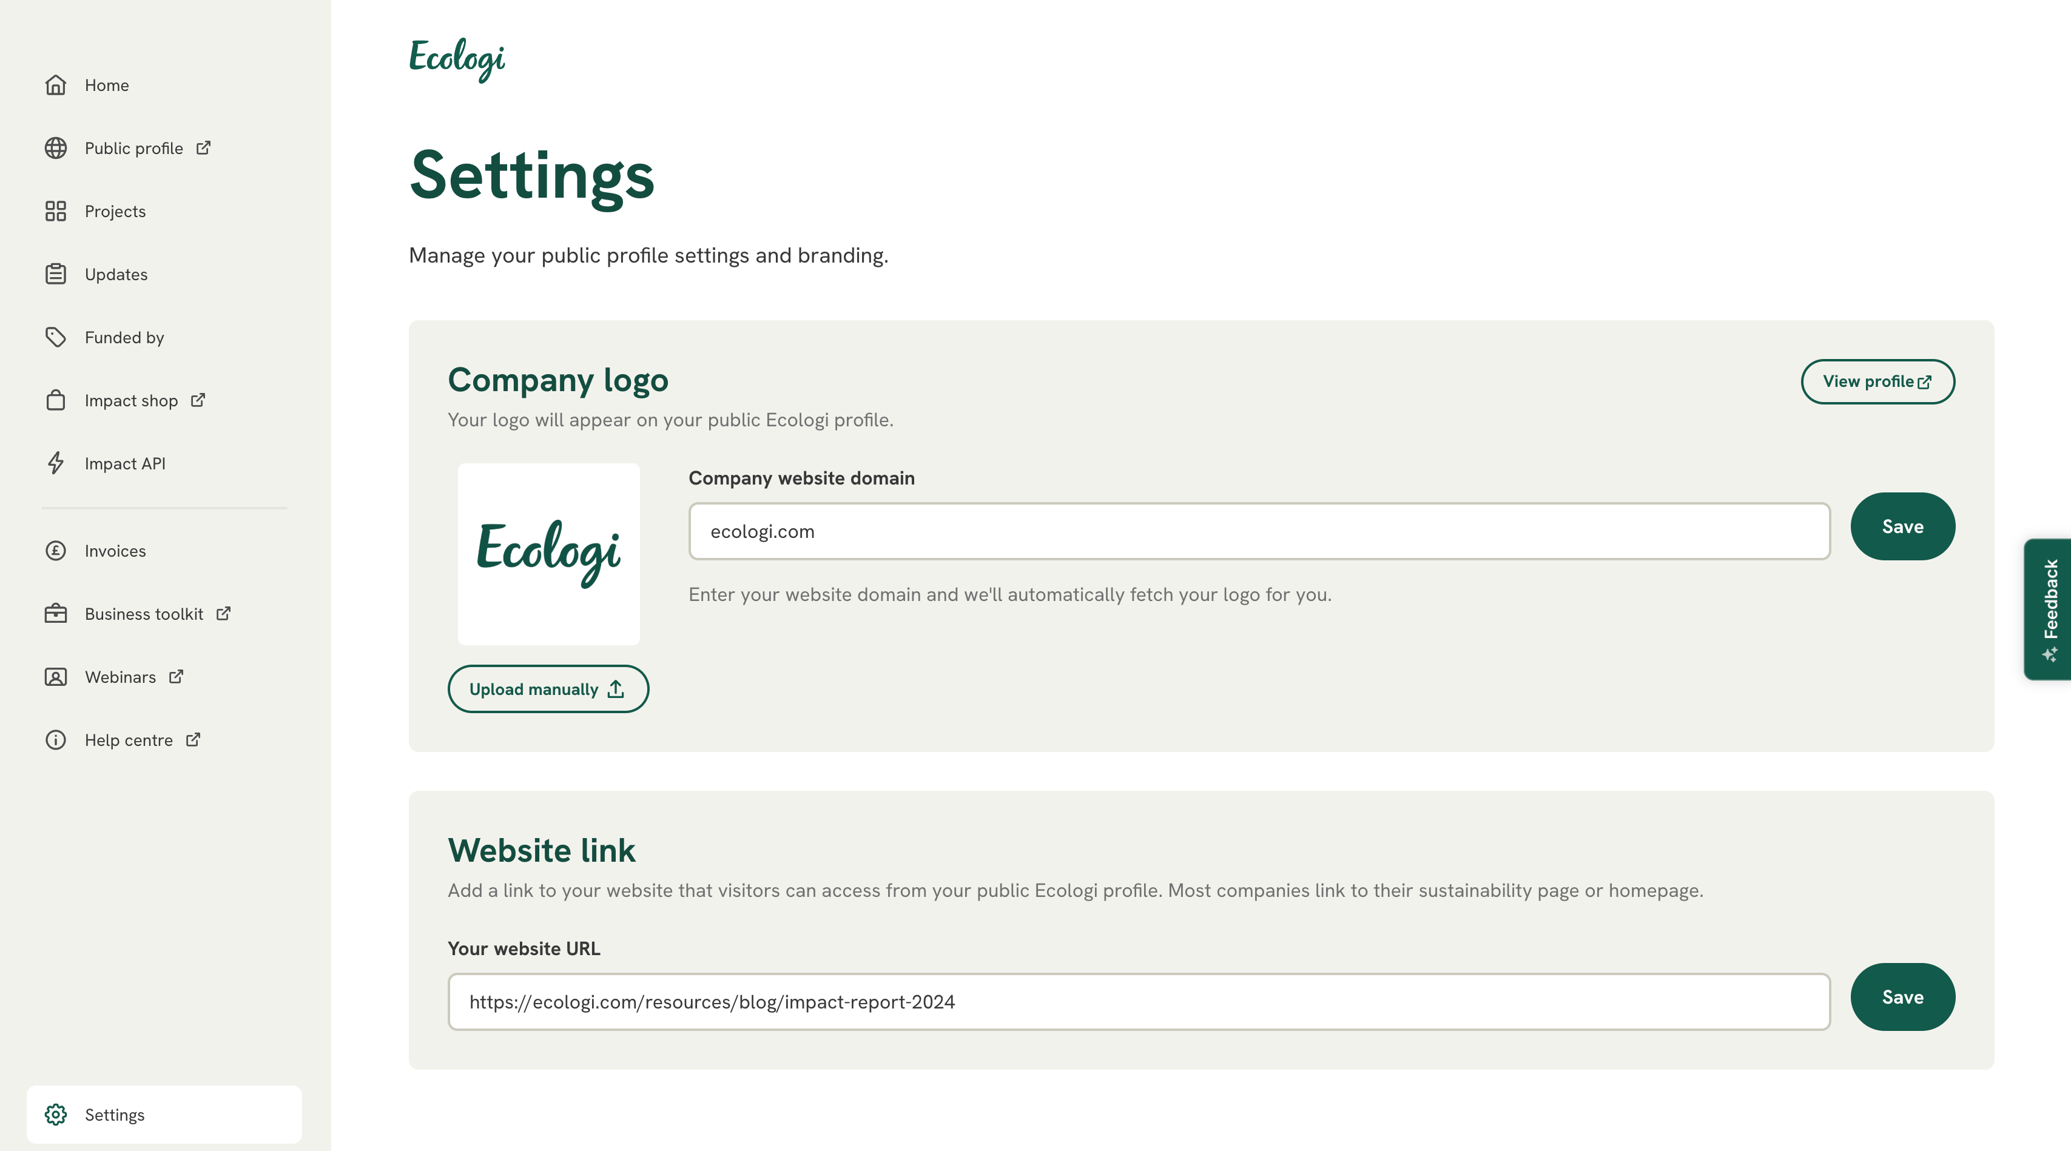Click the Home house icon in sidebar
The width and height of the screenshot is (2071, 1151).
[55, 85]
